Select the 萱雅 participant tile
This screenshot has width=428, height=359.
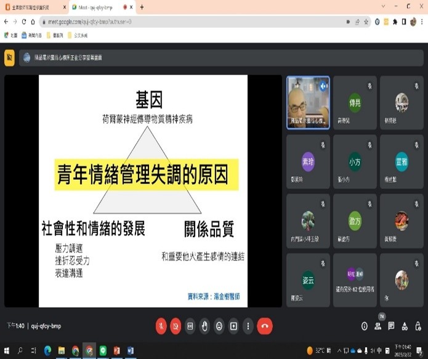402,161
